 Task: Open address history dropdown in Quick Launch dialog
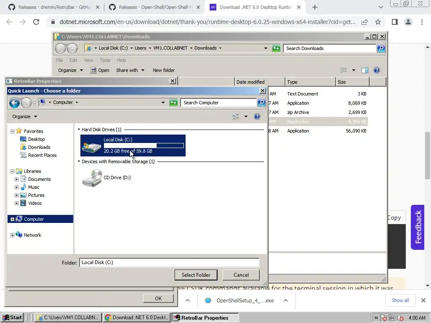[163, 103]
